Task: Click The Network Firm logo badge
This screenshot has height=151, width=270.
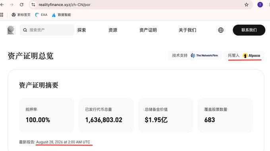Action: point(204,56)
